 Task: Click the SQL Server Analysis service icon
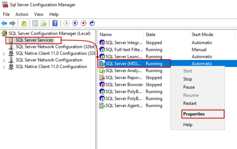(x=102, y=71)
